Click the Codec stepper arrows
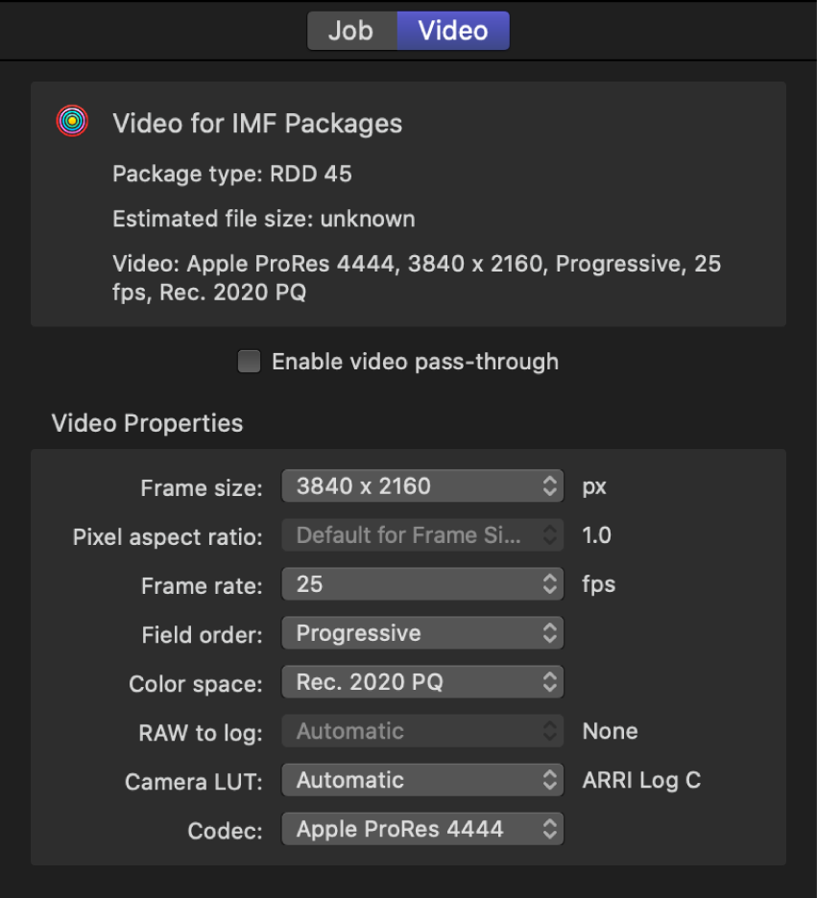 click(552, 829)
